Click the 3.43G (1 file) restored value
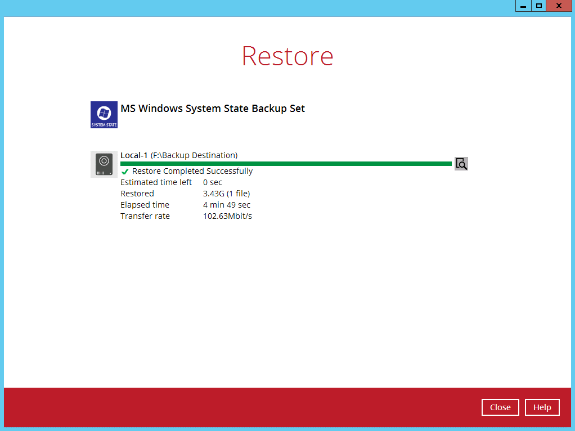This screenshot has height=431, width=575. point(226,194)
